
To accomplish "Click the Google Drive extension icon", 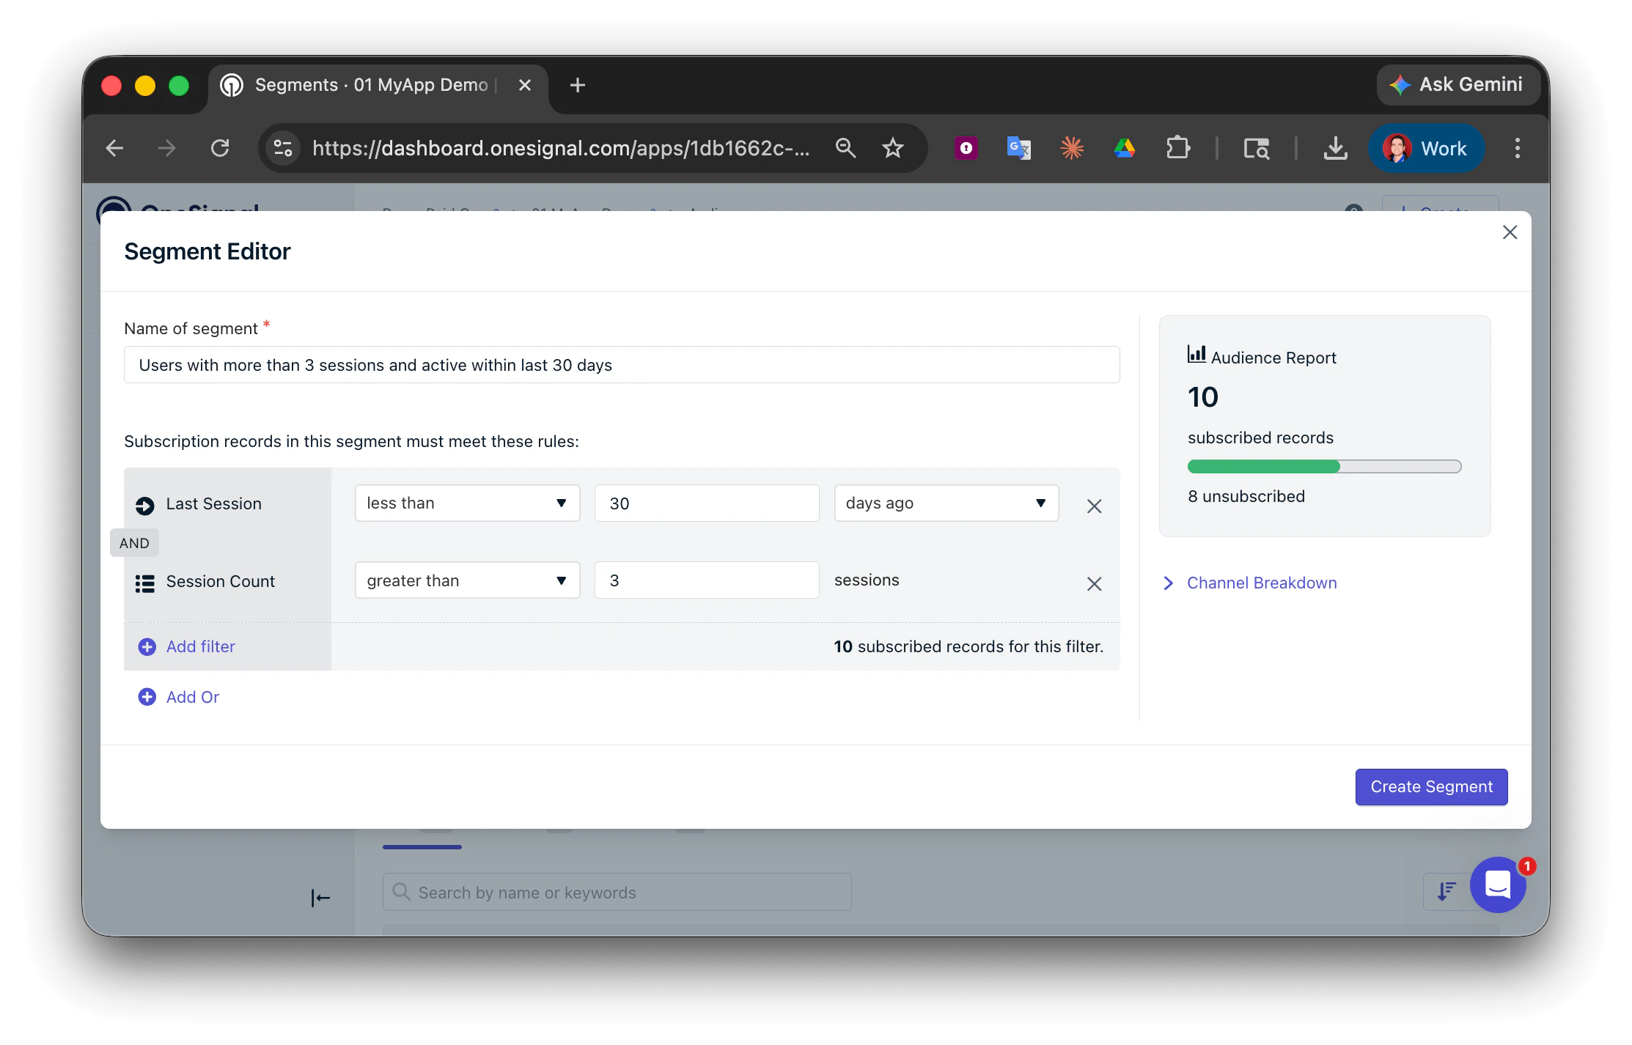I will coord(1125,148).
